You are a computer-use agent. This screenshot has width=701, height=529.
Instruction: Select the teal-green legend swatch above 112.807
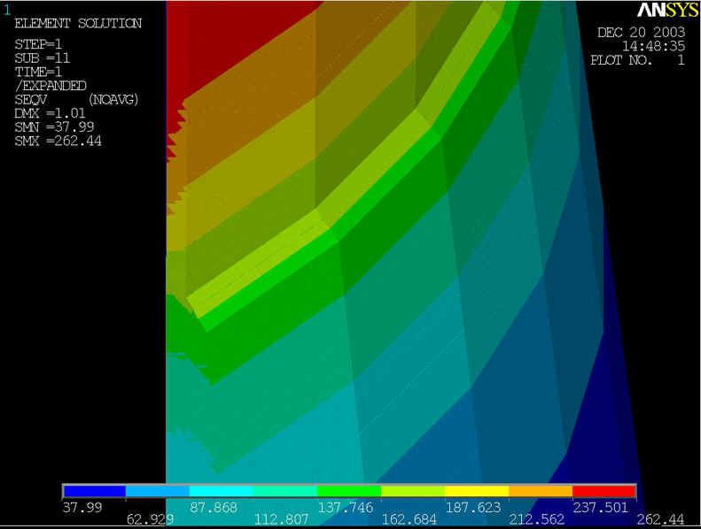pos(285,492)
